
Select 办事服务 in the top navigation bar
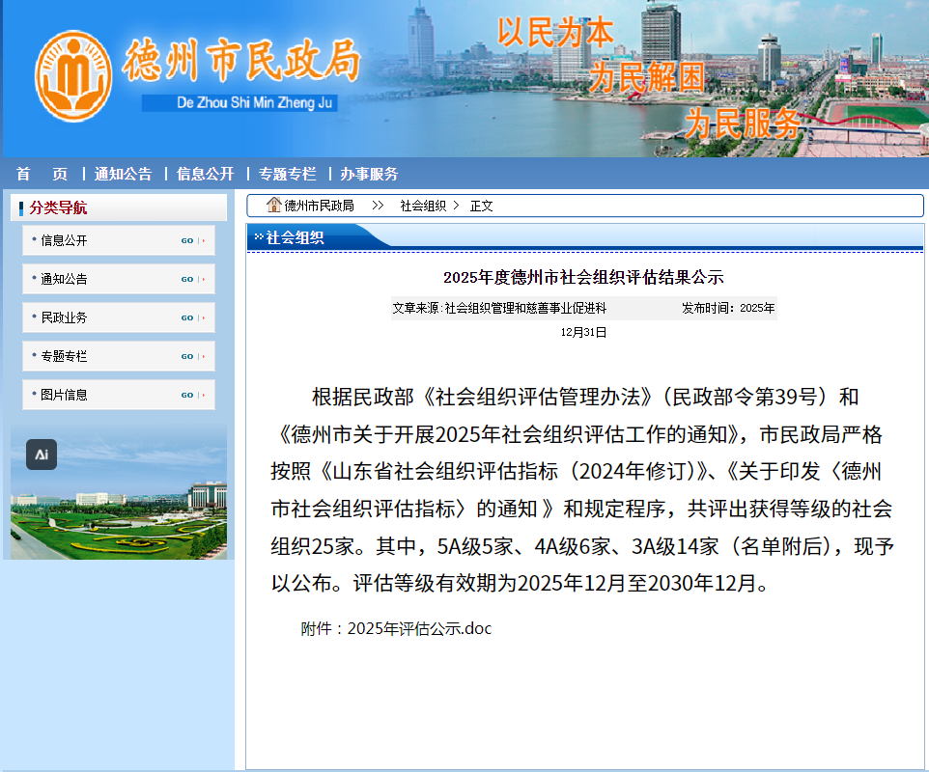[x=369, y=174]
